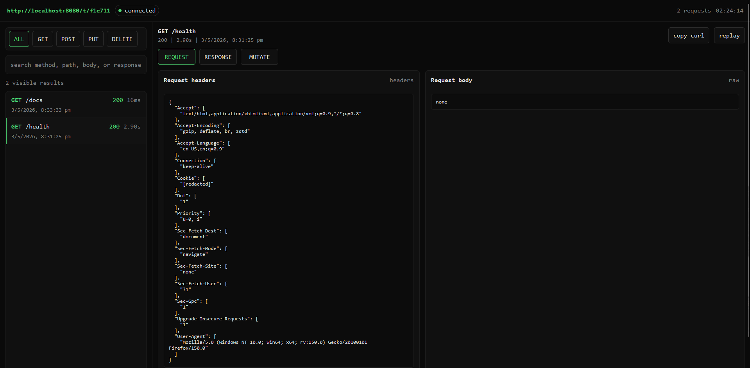Click the localhost:8080 tunnel URL
The width and height of the screenshot is (750, 368).
pyautogui.click(x=59, y=11)
